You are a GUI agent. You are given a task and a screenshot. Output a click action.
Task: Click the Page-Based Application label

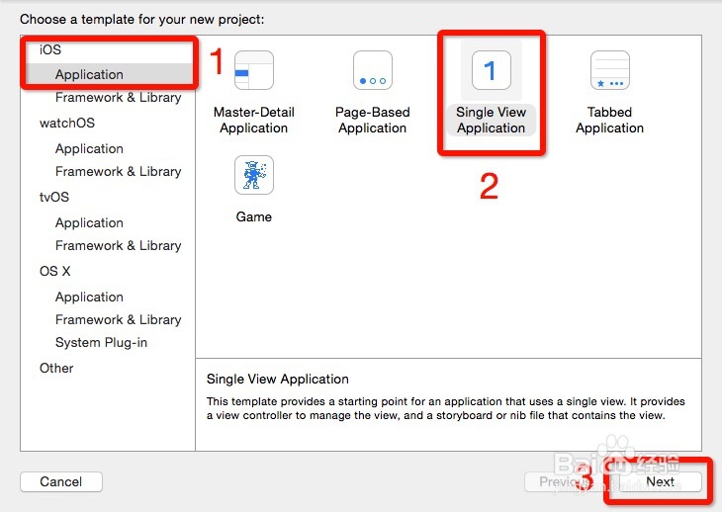click(373, 120)
